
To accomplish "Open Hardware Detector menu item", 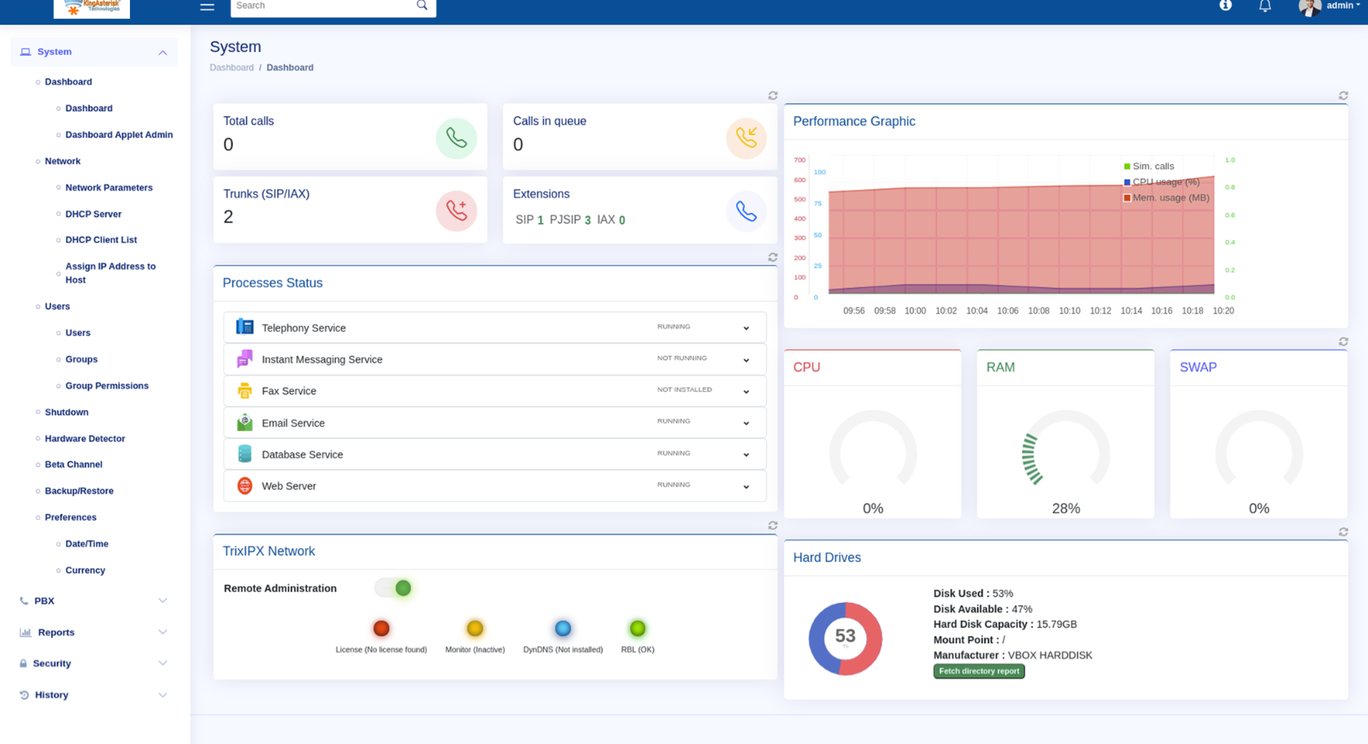I will pos(85,439).
